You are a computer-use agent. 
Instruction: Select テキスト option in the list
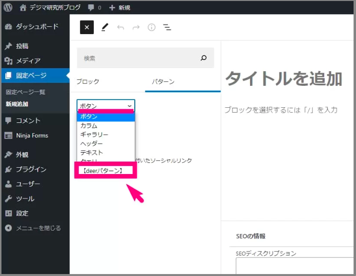[x=106, y=153]
